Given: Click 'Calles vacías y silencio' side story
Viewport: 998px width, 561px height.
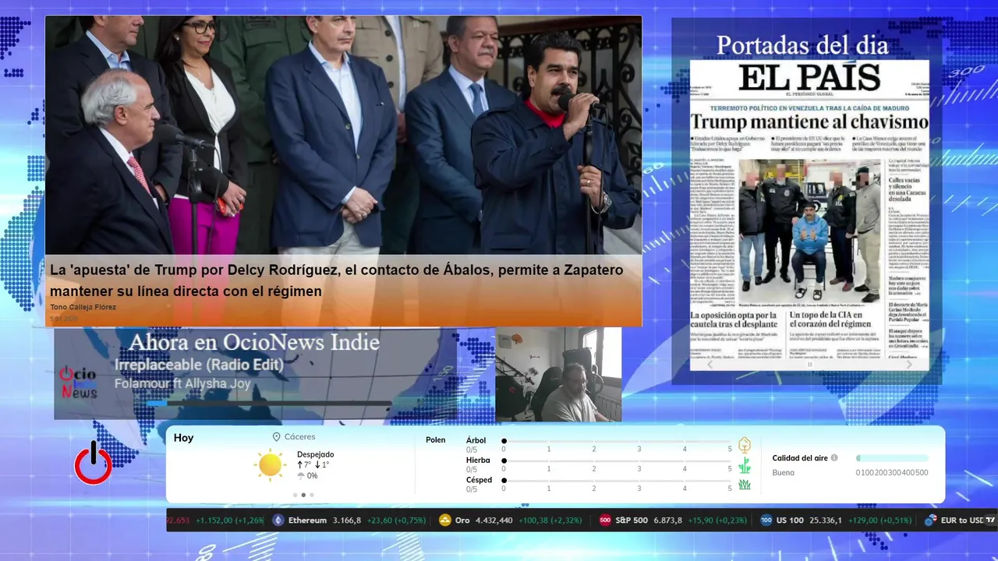Looking at the screenshot, I should (908, 189).
